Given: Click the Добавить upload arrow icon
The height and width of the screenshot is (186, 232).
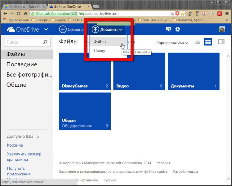Looking at the screenshot, I should pos(95,29).
